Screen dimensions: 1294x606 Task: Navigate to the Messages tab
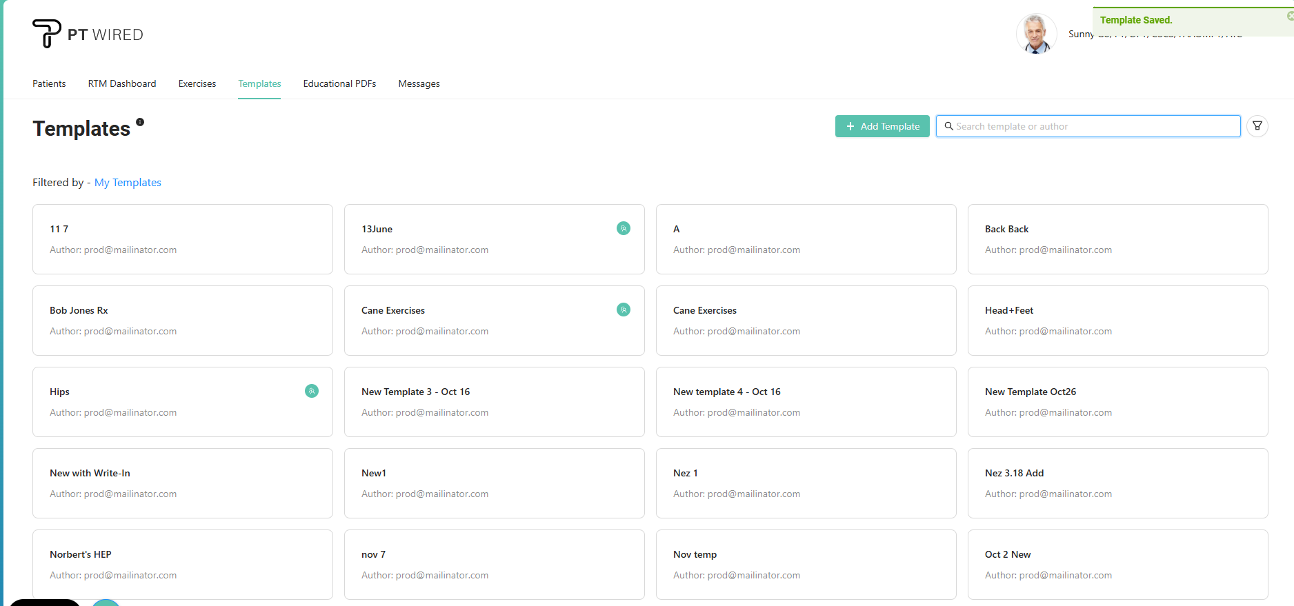(419, 83)
